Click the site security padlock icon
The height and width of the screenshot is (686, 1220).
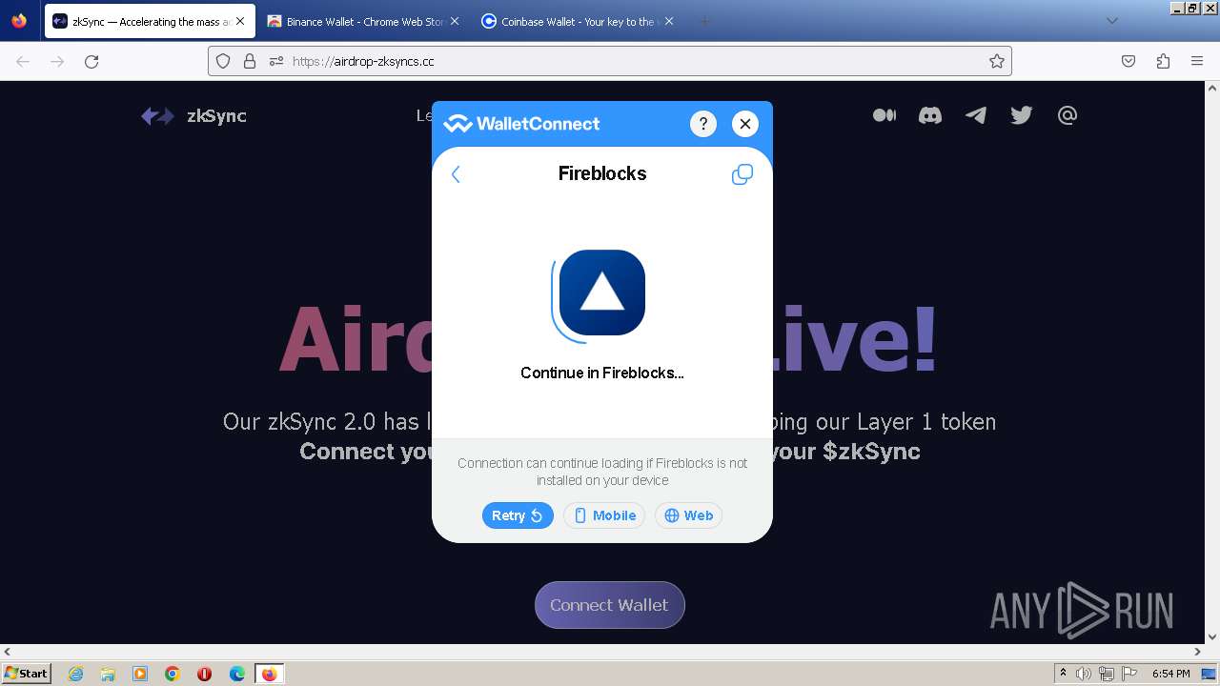pyautogui.click(x=250, y=61)
